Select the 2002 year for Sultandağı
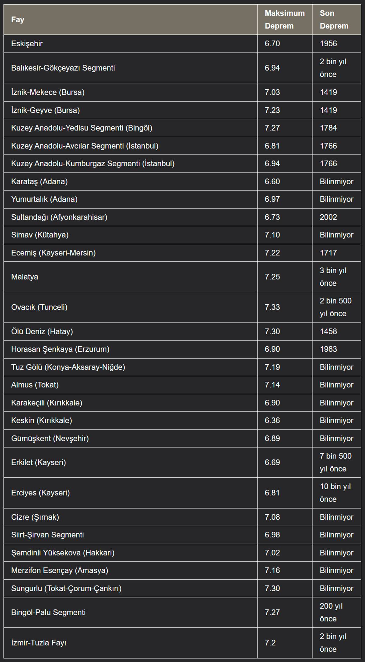 (328, 217)
